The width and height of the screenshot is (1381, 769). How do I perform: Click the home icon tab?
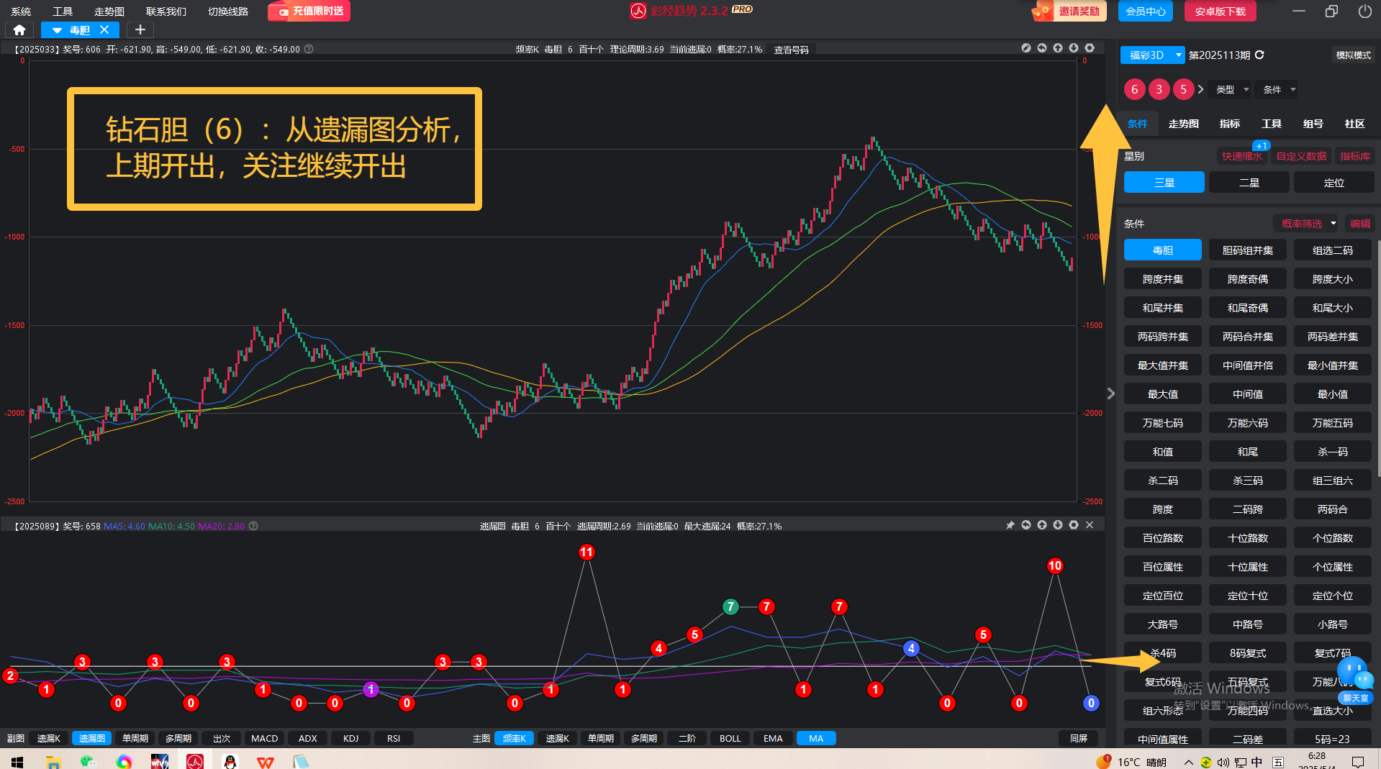19,30
